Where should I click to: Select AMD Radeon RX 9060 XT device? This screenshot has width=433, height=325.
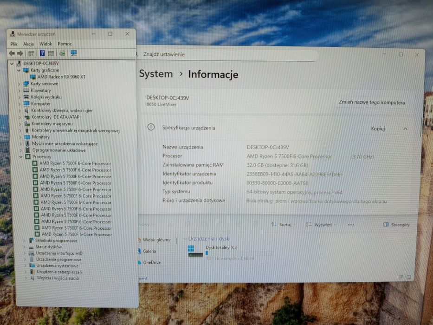(61, 77)
